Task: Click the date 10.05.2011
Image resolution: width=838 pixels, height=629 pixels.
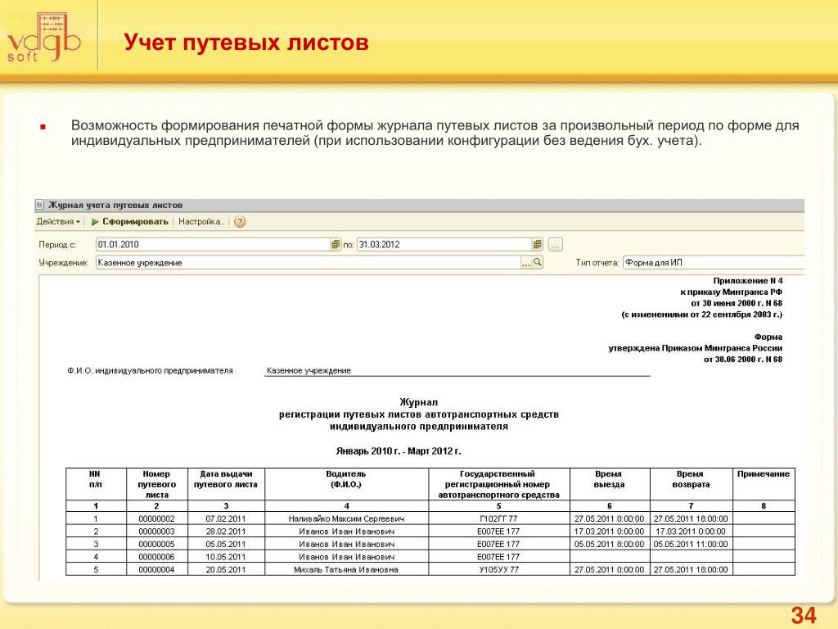Action: pyautogui.click(x=226, y=557)
